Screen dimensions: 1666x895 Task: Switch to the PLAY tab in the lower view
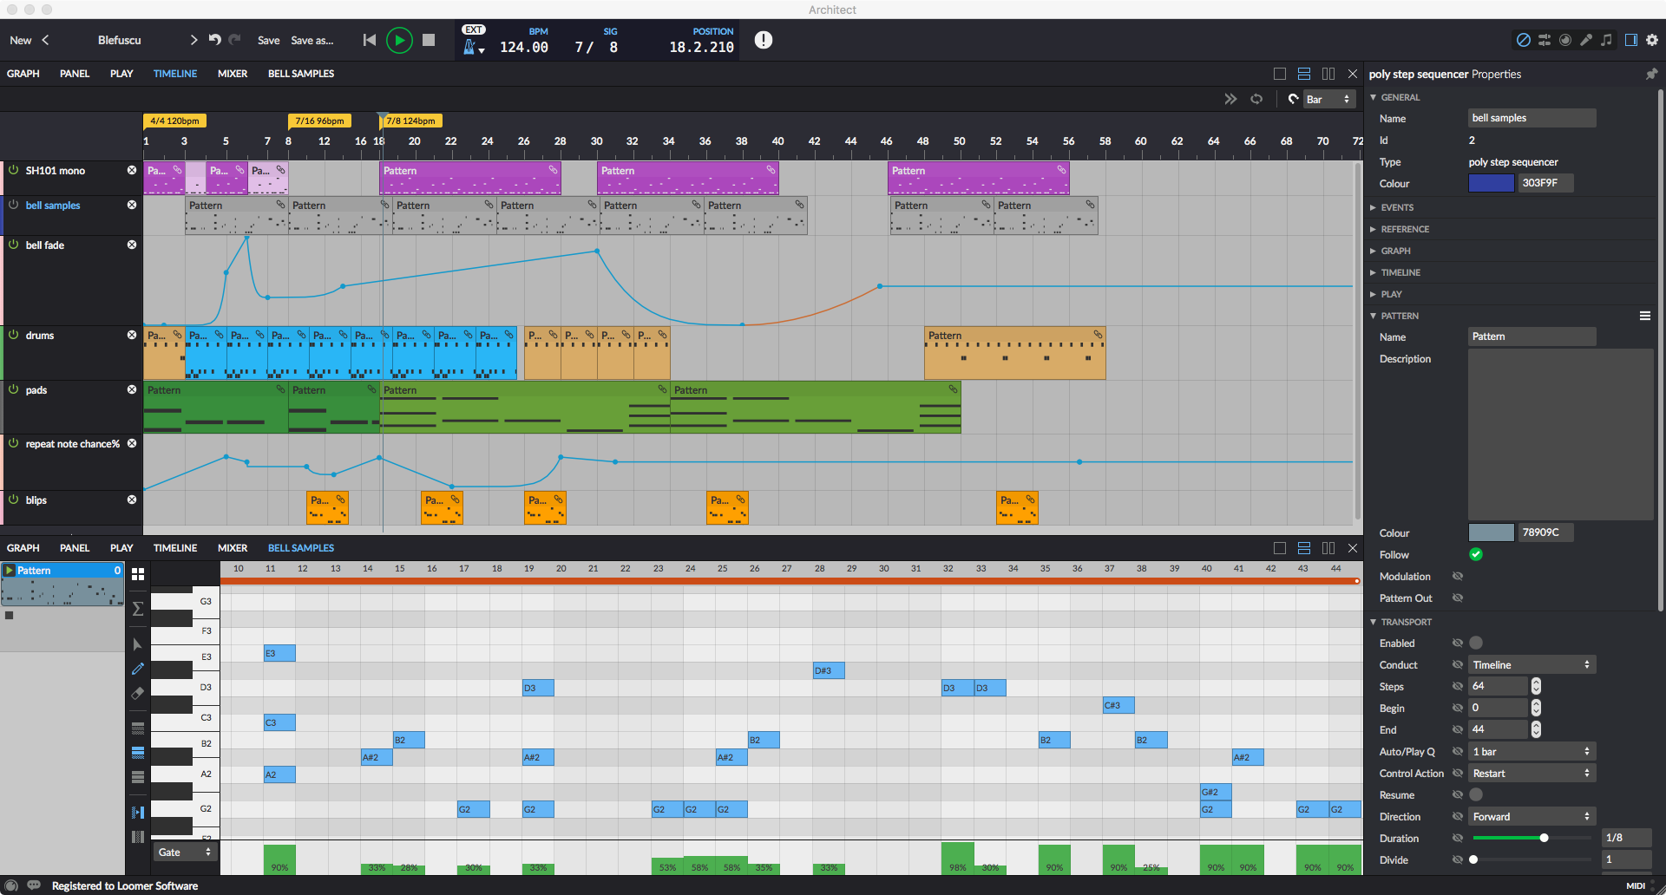[121, 548]
